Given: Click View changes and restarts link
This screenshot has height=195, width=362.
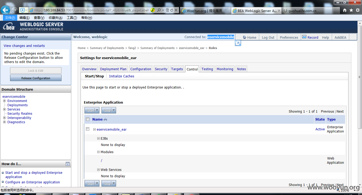Looking at the screenshot, I should 24,46.
